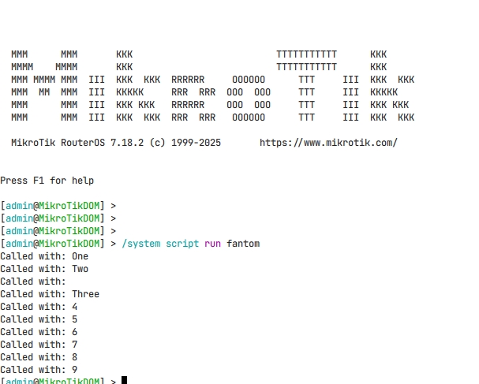Viewport: 479px width, 384px height.
Task: Click the 'Called with: 7' output line
Action: click(x=39, y=345)
